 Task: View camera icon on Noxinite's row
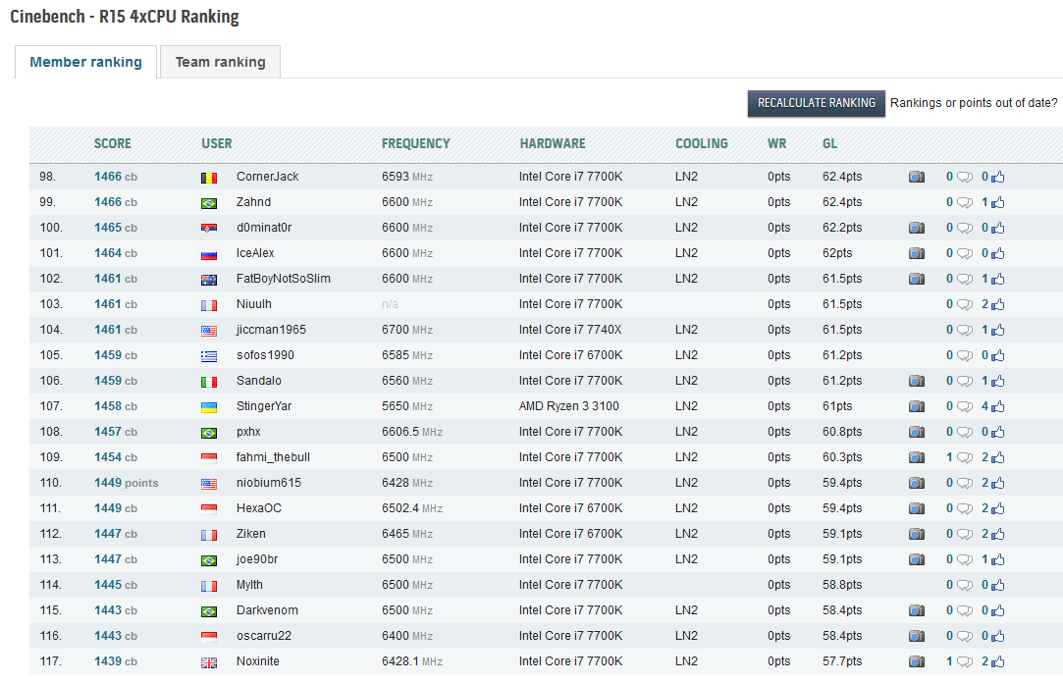click(916, 662)
